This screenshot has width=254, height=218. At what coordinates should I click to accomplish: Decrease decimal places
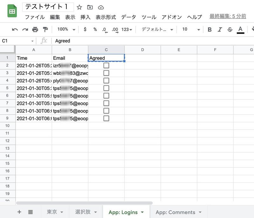105,30
